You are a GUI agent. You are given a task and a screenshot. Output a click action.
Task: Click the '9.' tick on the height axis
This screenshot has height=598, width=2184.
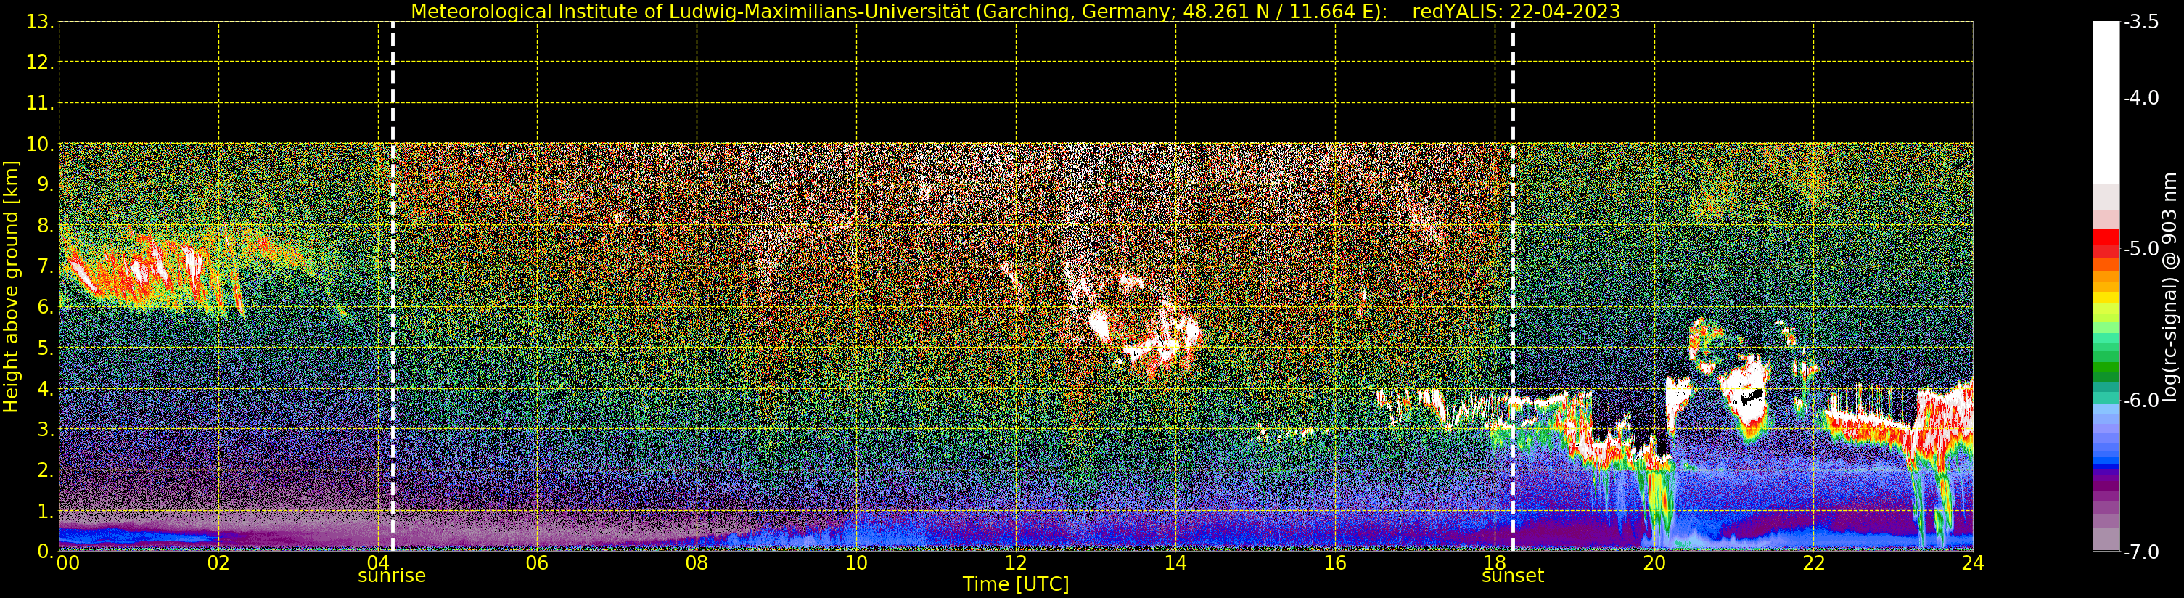[45, 185]
